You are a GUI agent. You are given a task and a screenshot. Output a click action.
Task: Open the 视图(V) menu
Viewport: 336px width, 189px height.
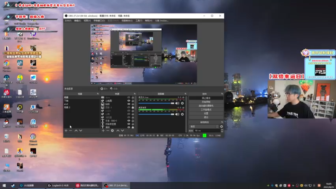tap(87, 21)
